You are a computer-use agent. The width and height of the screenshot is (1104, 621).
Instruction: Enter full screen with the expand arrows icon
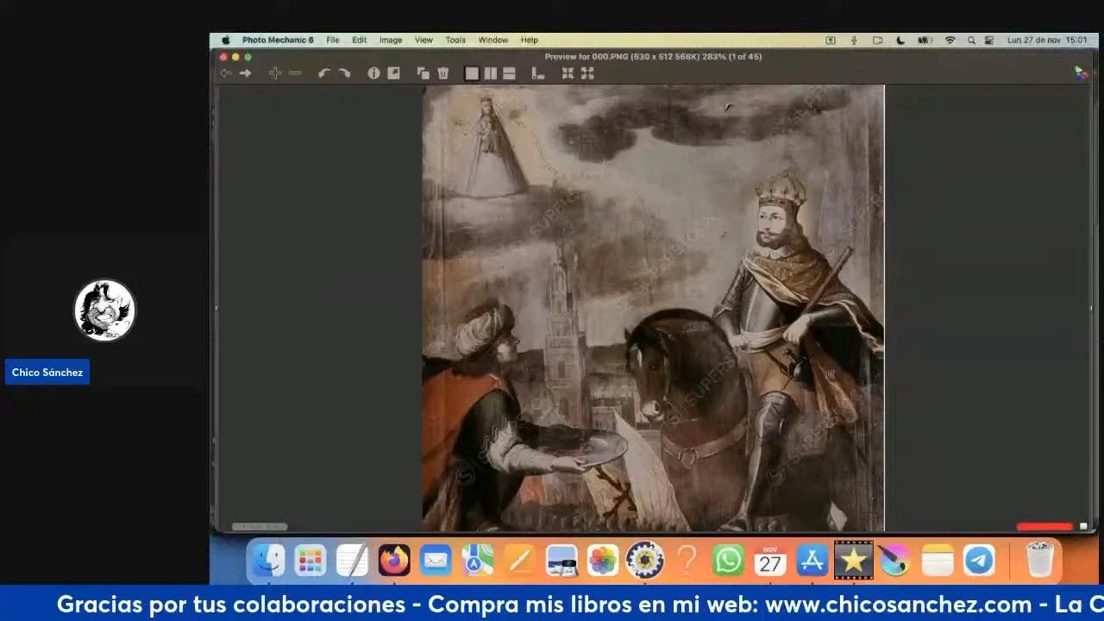[x=587, y=73]
